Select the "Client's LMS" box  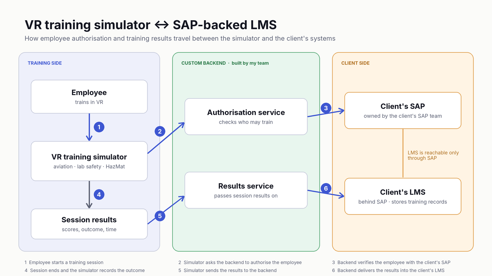tap(403, 196)
